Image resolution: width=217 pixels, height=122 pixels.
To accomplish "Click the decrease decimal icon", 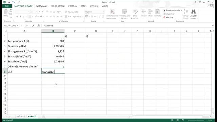I will (x=103, y=16).
